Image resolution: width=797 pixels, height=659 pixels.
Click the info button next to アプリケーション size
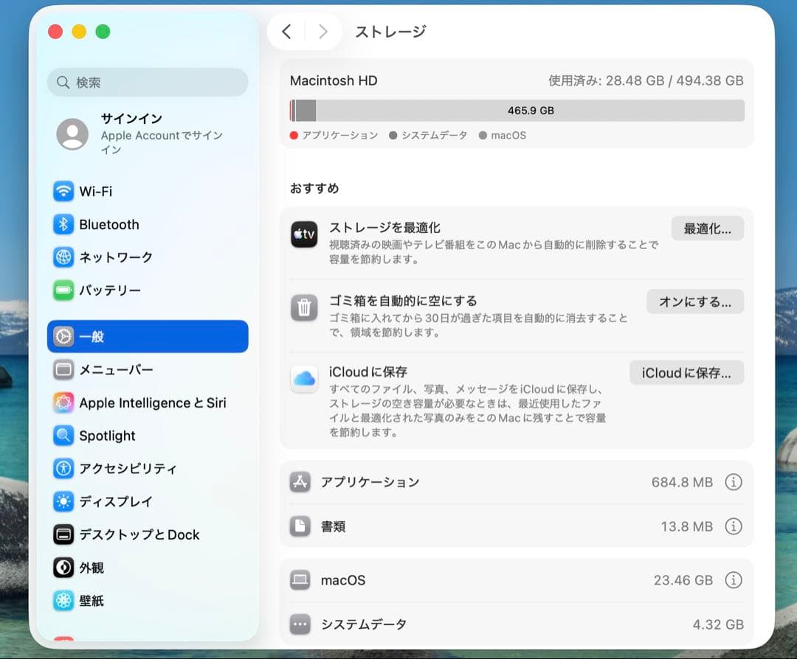pos(734,482)
